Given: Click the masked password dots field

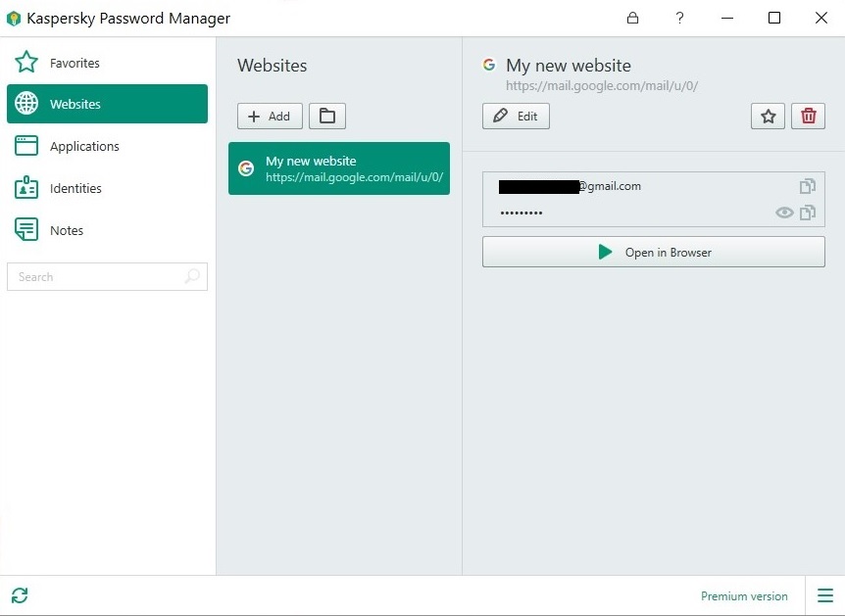Looking at the screenshot, I should coord(522,213).
